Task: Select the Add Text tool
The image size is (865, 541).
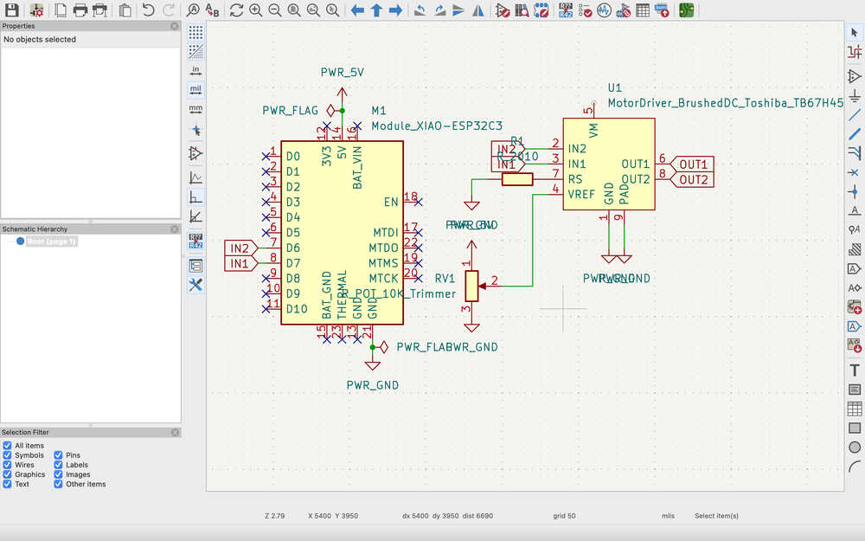Action: coord(855,370)
